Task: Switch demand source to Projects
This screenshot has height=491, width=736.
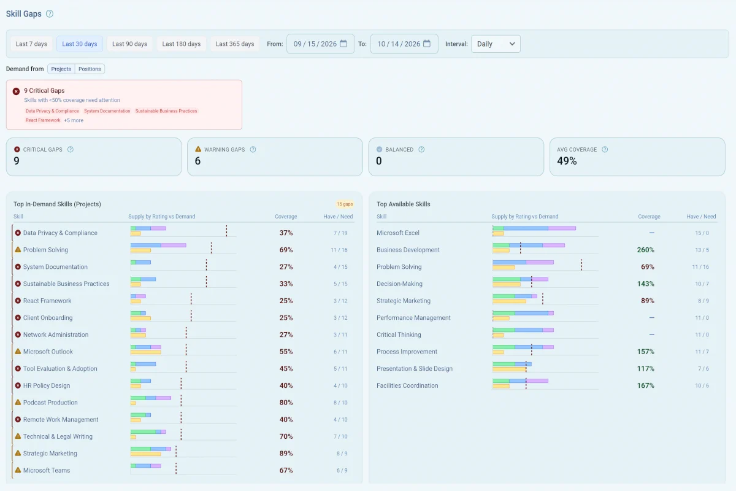Action: point(61,69)
